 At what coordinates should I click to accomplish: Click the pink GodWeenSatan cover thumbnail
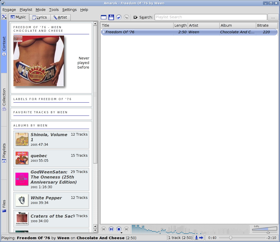22,179
